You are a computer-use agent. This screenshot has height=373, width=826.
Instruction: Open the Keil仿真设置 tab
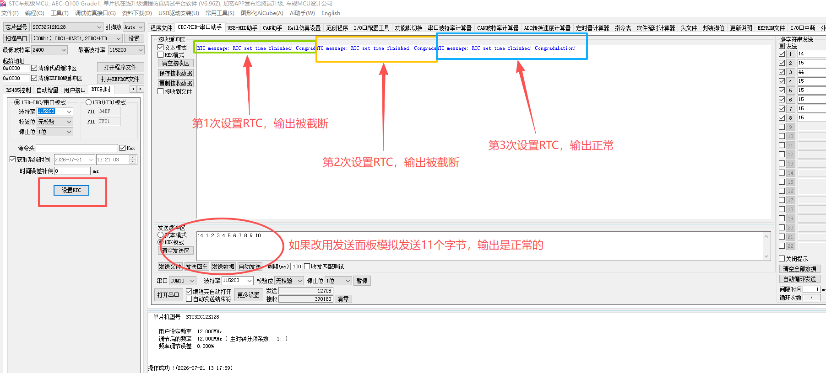click(304, 28)
